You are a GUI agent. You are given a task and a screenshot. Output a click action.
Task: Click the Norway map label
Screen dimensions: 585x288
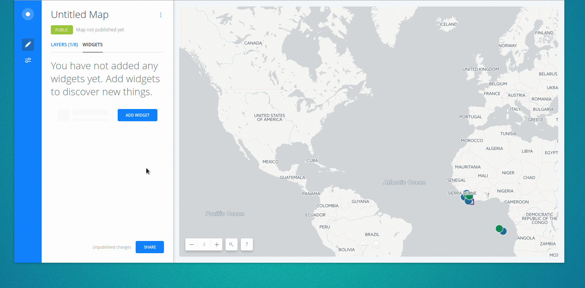[508, 46]
